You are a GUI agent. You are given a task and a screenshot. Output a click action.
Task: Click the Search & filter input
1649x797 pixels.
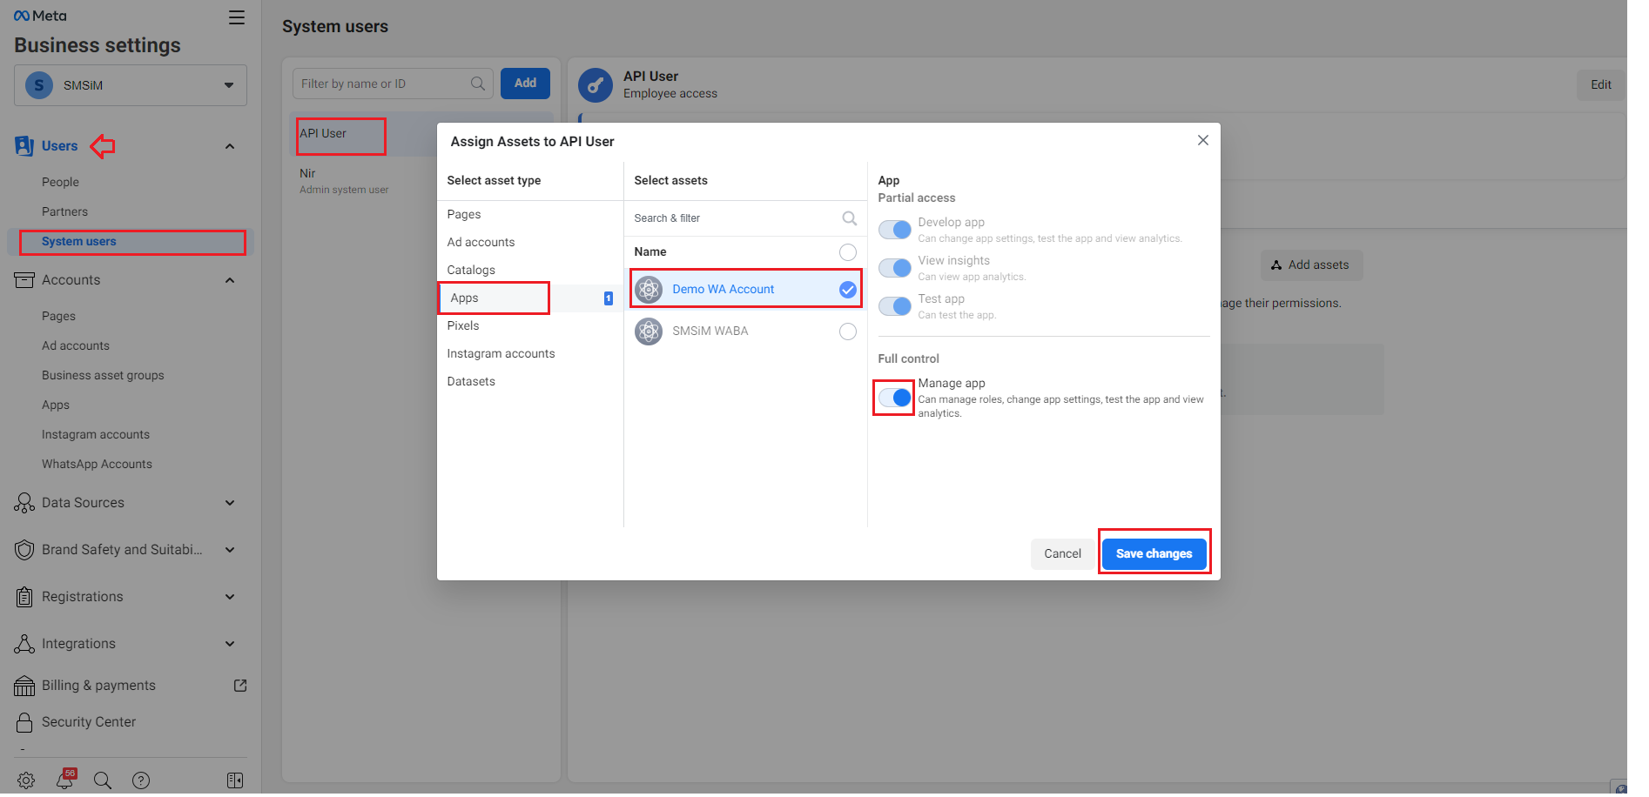coord(745,218)
